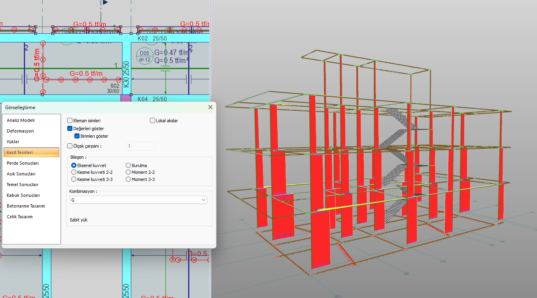The height and width of the screenshot is (298, 537).
Task: Choose the Moment 2-2 option
Action: (128, 172)
